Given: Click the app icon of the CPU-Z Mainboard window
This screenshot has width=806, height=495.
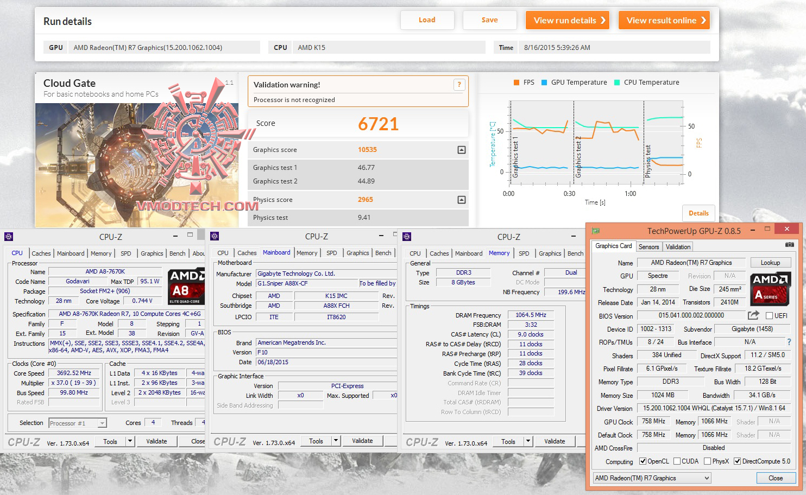Looking at the screenshot, I should pos(215,237).
